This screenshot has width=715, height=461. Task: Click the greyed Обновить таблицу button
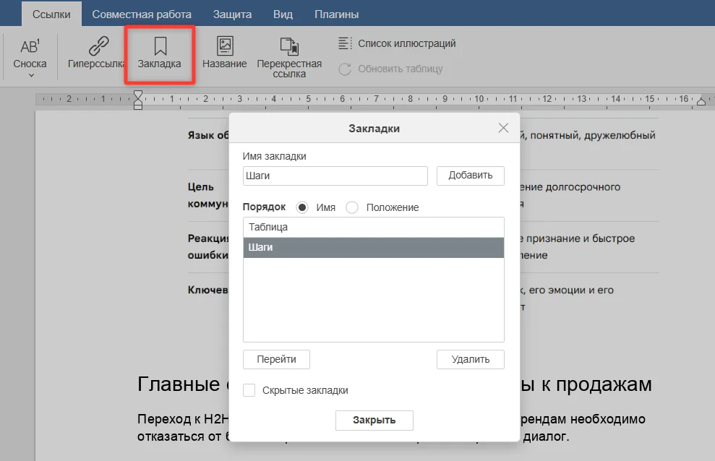pos(391,69)
